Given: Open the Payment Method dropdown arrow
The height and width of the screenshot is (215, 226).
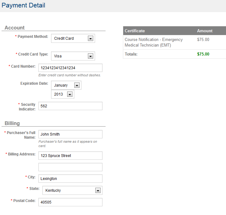Looking at the screenshot, I should click(x=90, y=38).
